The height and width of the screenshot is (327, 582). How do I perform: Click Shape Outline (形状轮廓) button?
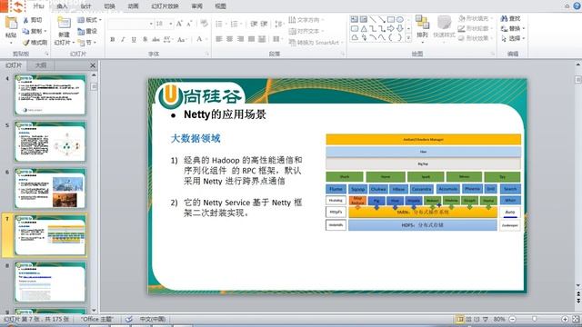pyautogui.click(x=476, y=28)
